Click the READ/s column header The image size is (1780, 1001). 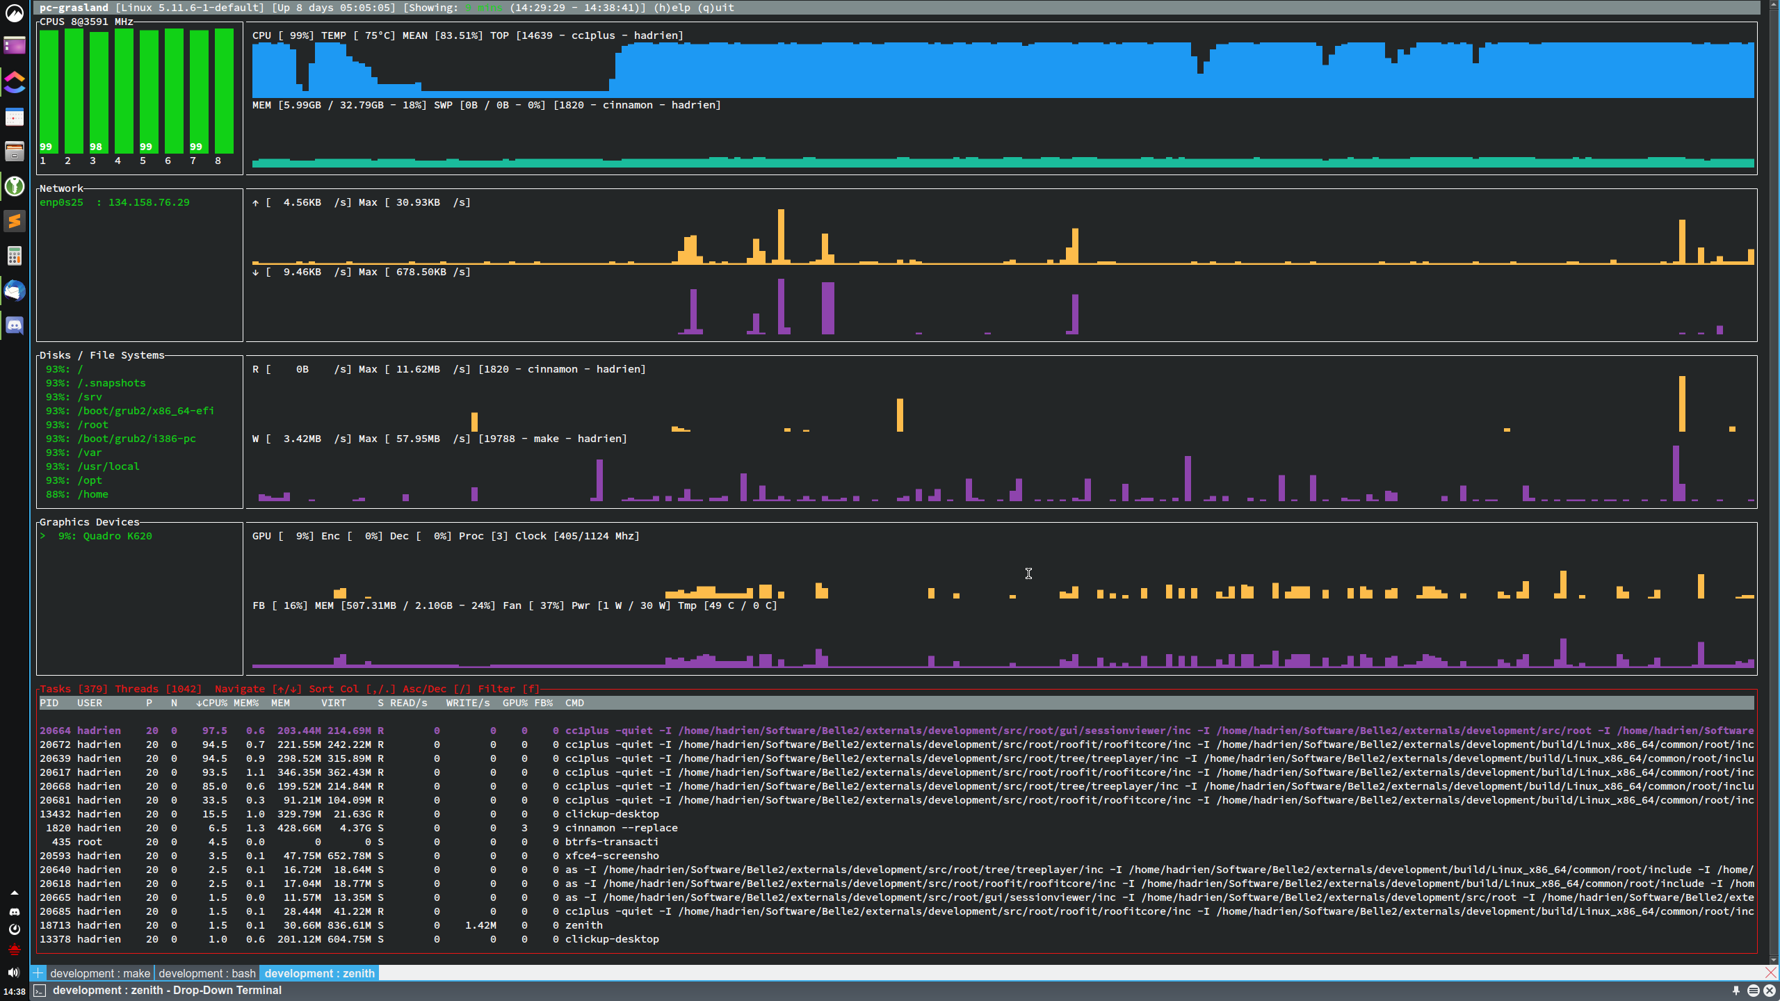tap(409, 703)
